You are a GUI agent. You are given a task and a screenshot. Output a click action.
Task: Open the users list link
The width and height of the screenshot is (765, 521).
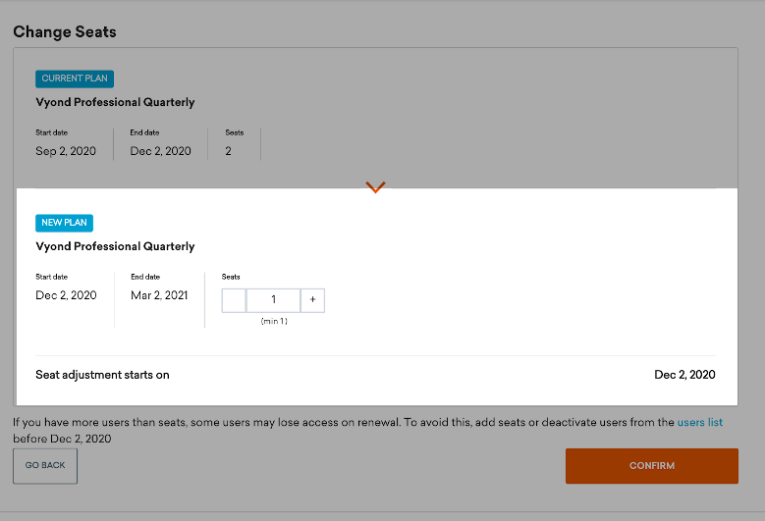coord(699,423)
